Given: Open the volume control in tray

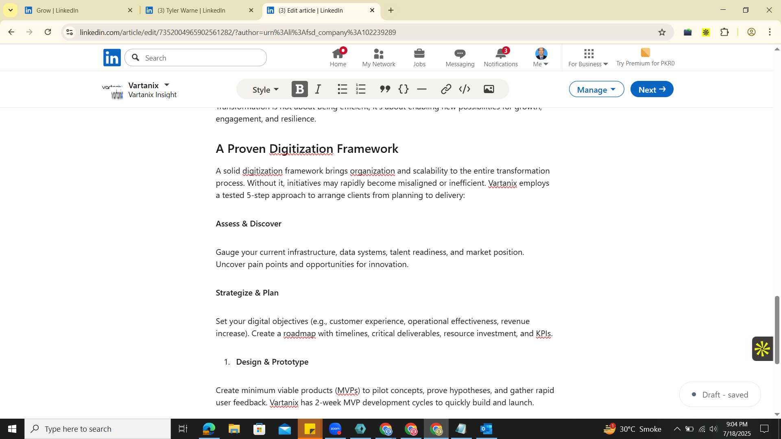Looking at the screenshot, I should click(713, 429).
